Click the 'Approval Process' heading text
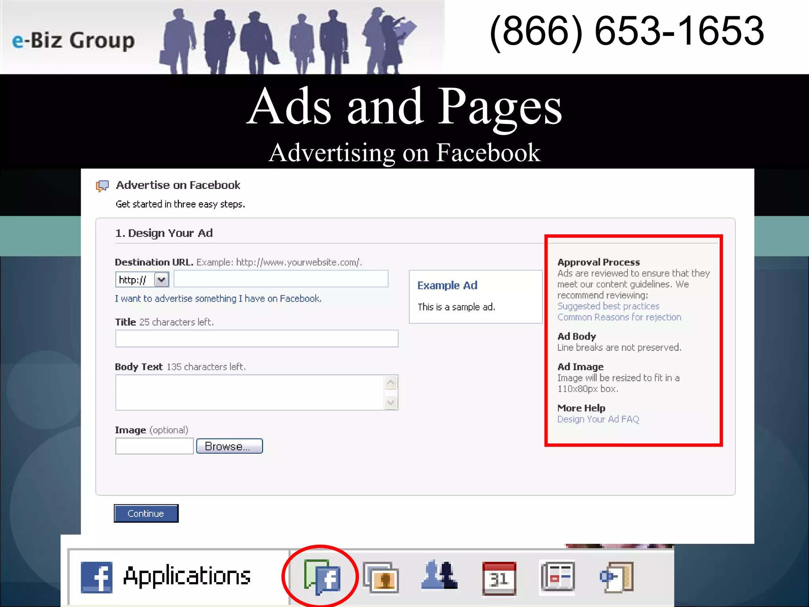This screenshot has width=809, height=607. (x=598, y=262)
